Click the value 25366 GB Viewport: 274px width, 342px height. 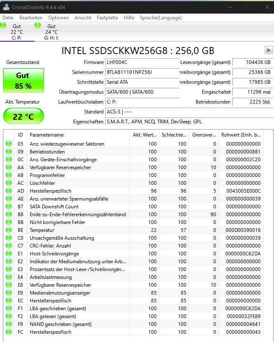253,72
